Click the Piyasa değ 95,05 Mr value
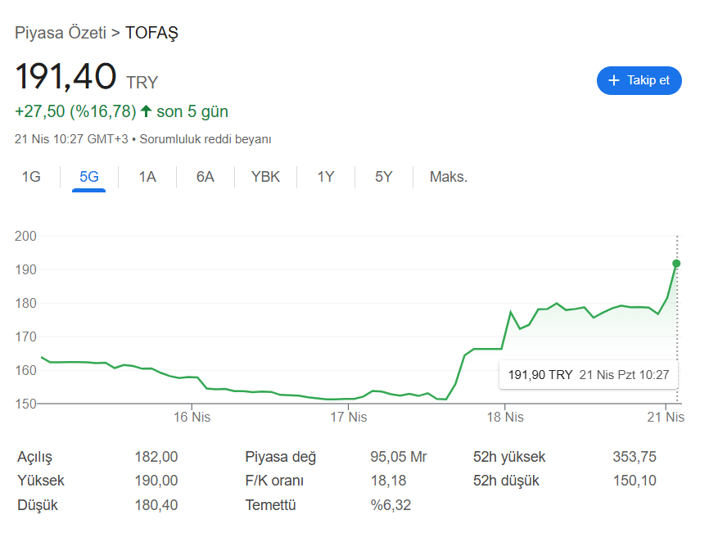 [399, 457]
